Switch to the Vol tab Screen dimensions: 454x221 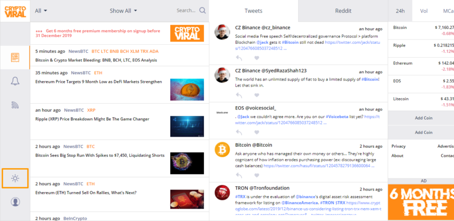(424, 11)
